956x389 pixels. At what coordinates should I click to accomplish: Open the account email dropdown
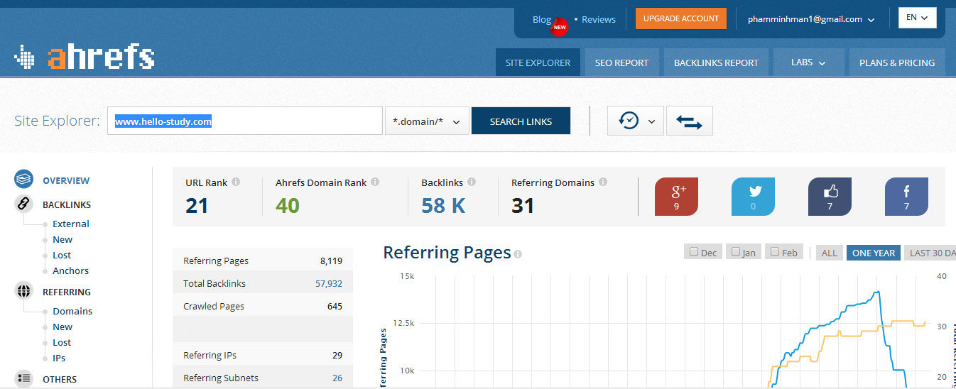coord(810,19)
